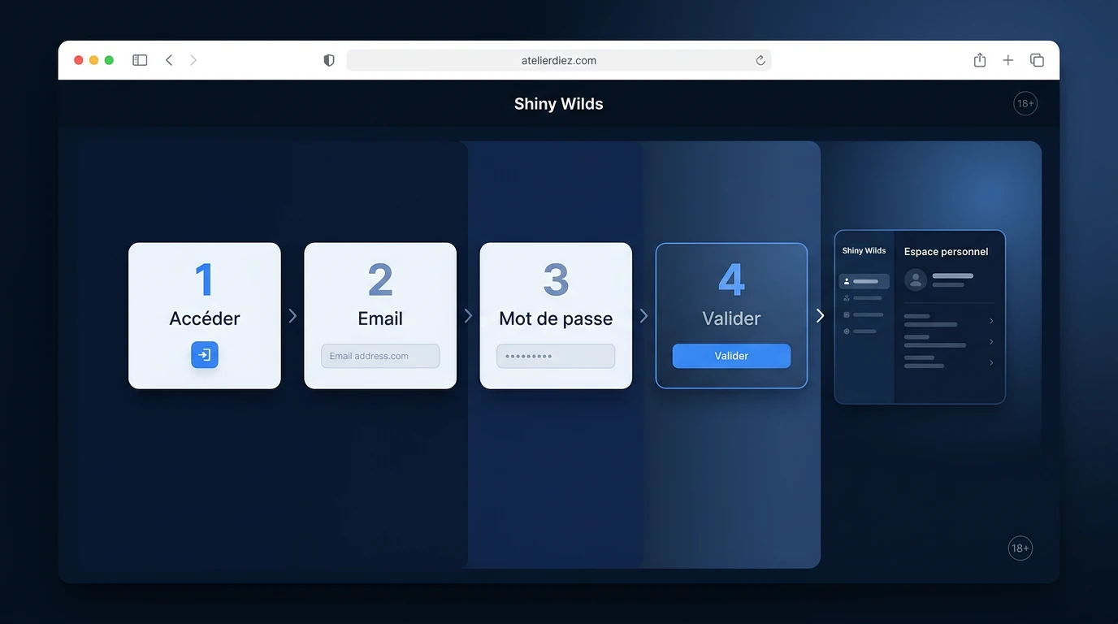Expand the first row chevron in Espace personnel
The height and width of the screenshot is (624, 1118).
[991, 321]
